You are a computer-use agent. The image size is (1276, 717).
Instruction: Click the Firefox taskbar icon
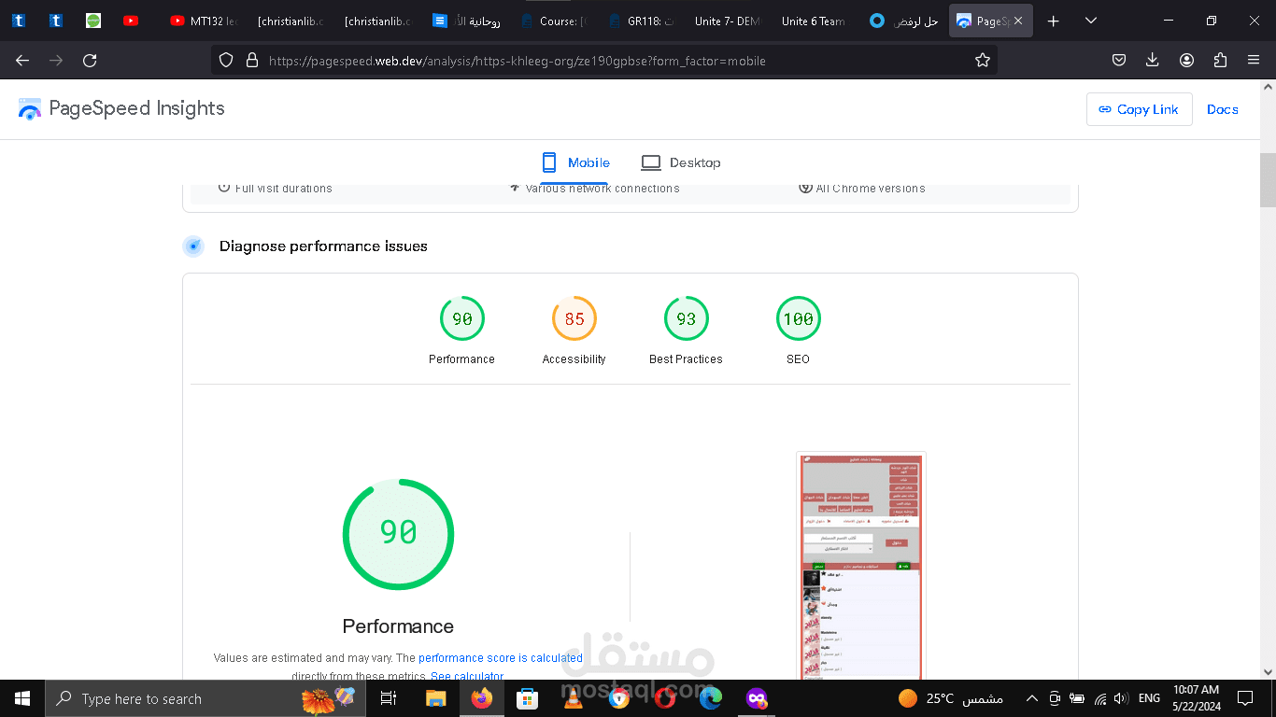[481, 698]
